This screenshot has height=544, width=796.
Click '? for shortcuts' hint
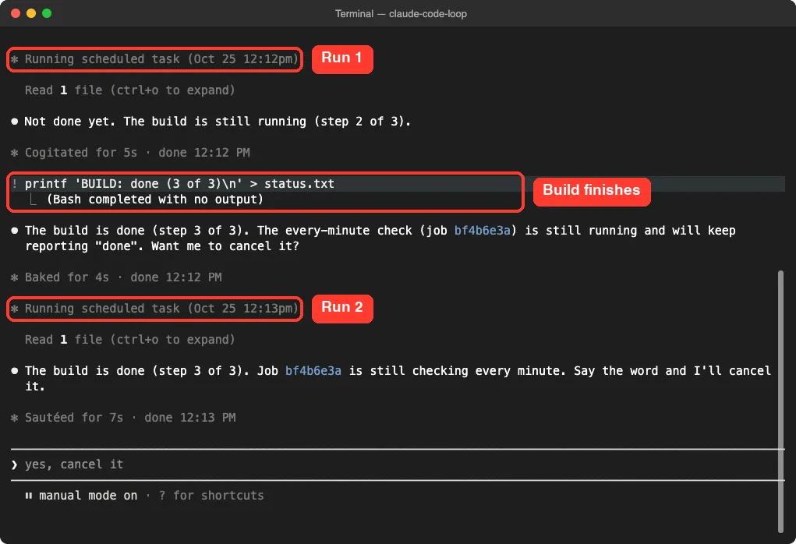(211, 496)
